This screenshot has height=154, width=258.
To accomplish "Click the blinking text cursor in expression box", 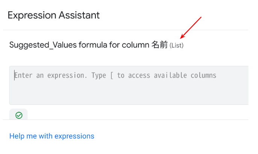I will click(x=14, y=75).
